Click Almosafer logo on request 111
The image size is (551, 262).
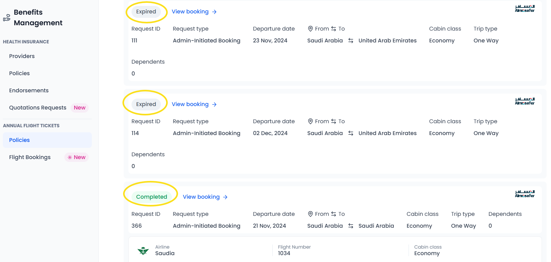click(524, 8)
